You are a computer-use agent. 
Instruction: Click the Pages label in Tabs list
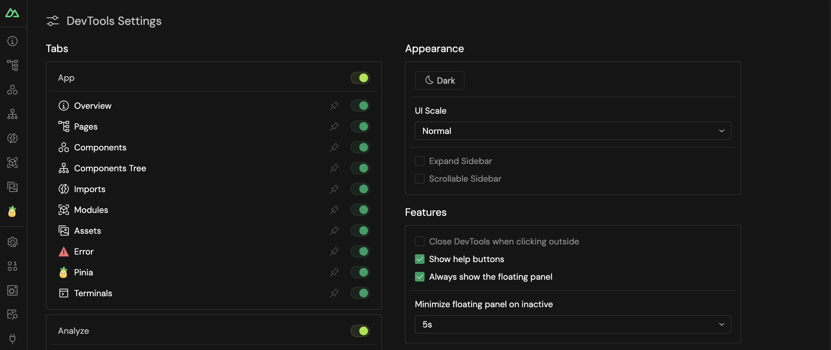(x=86, y=126)
